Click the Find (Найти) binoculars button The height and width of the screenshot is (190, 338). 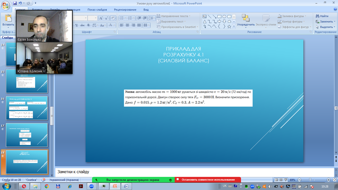tap(322, 16)
